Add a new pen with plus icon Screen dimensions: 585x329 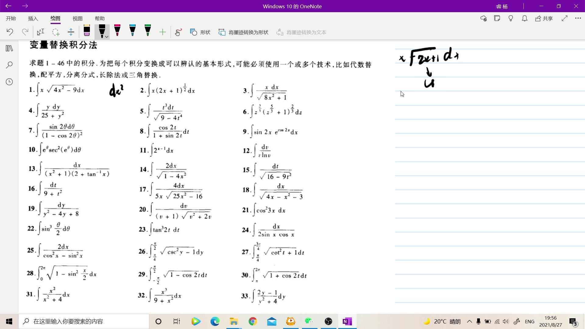click(x=163, y=32)
